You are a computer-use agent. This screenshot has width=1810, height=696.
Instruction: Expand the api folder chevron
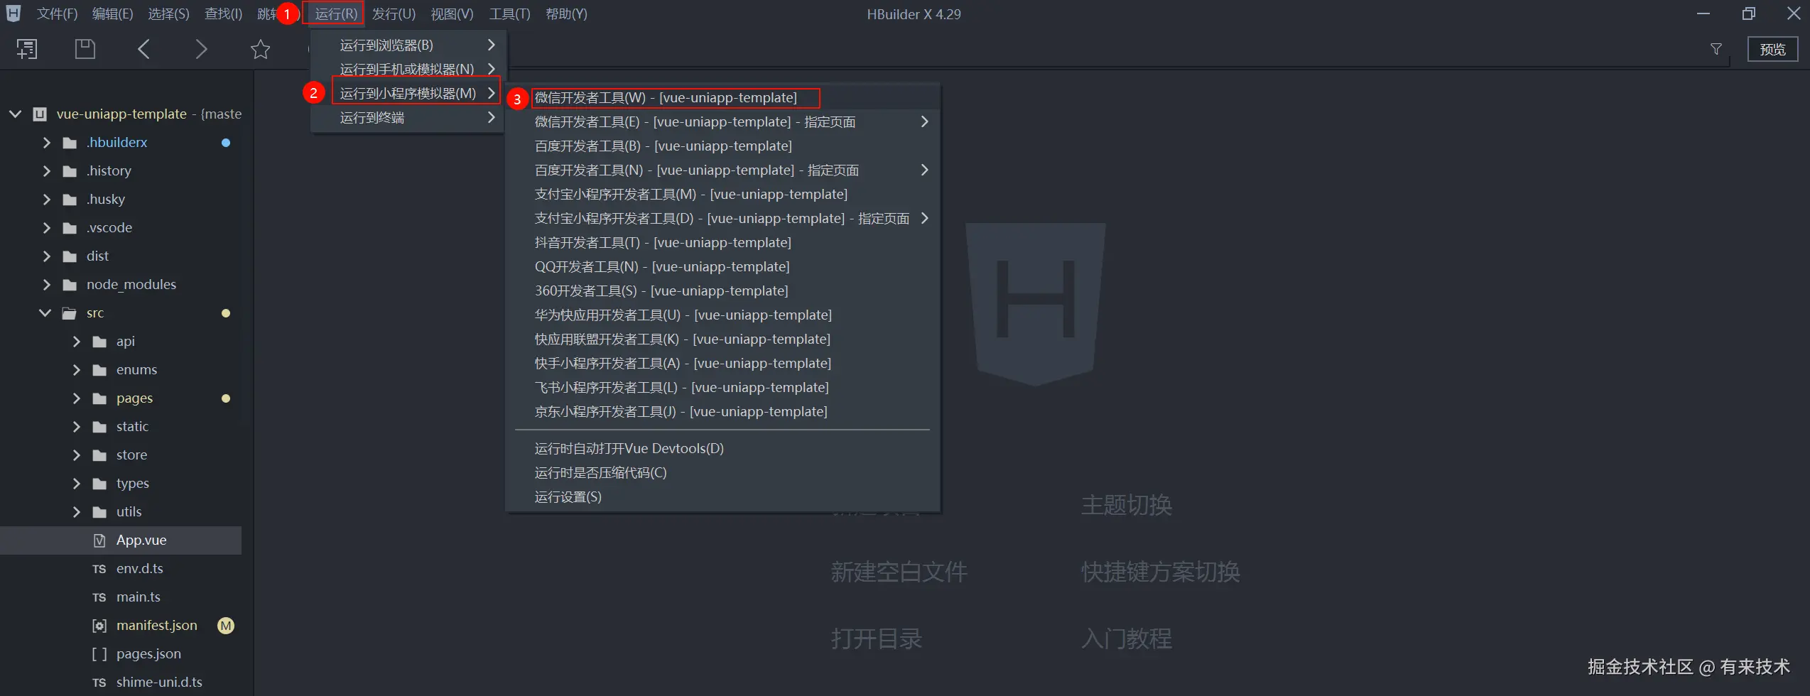tap(77, 342)
